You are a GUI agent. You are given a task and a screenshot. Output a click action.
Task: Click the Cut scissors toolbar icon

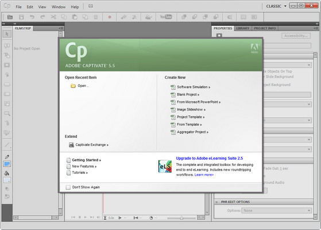coord(53,17)
